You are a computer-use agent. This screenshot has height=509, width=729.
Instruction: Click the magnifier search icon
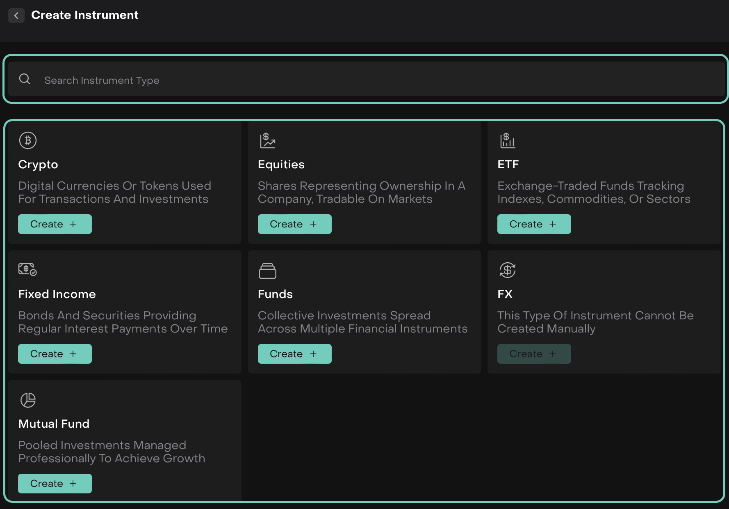(25, 79)
